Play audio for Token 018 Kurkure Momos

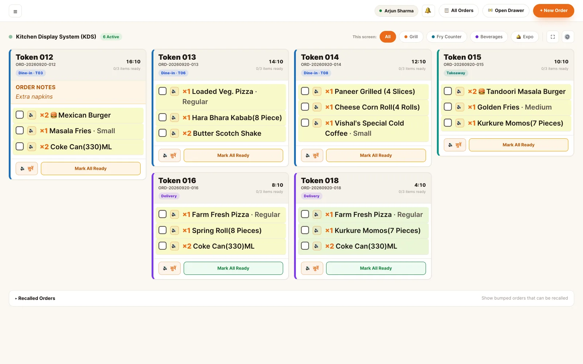[x=317, y=230]
